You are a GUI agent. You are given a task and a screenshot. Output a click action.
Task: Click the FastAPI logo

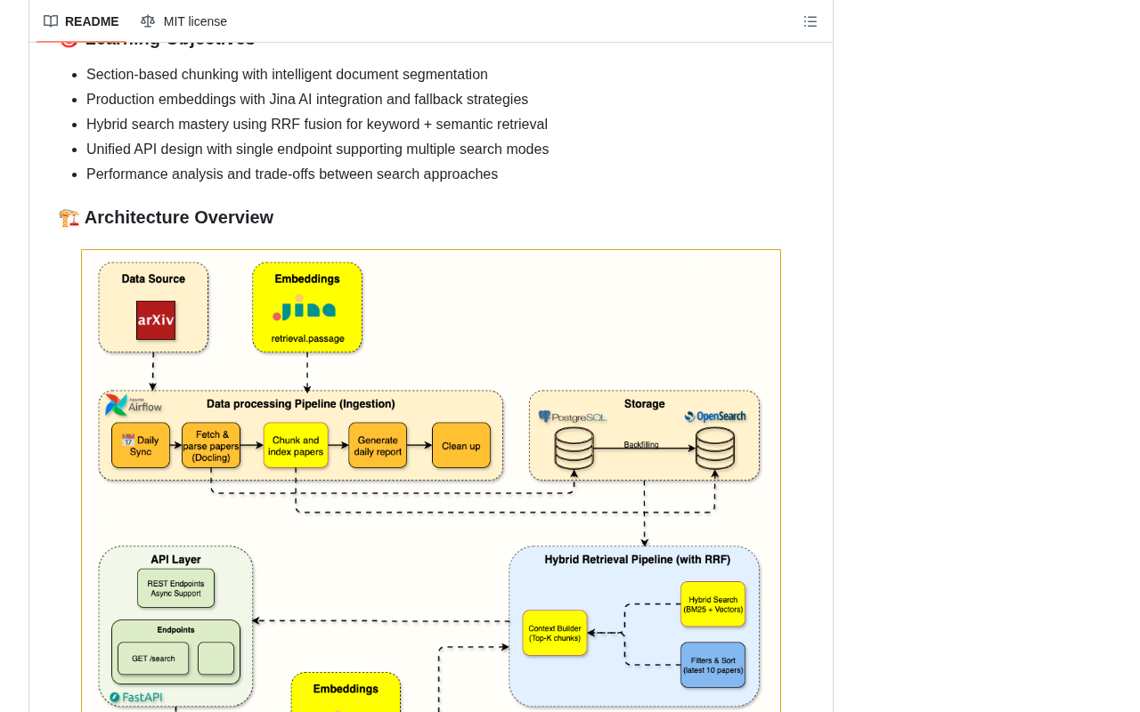coord(136,698)
